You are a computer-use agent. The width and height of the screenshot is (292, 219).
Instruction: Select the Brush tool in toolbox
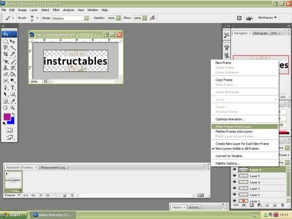tap(13, 61)
